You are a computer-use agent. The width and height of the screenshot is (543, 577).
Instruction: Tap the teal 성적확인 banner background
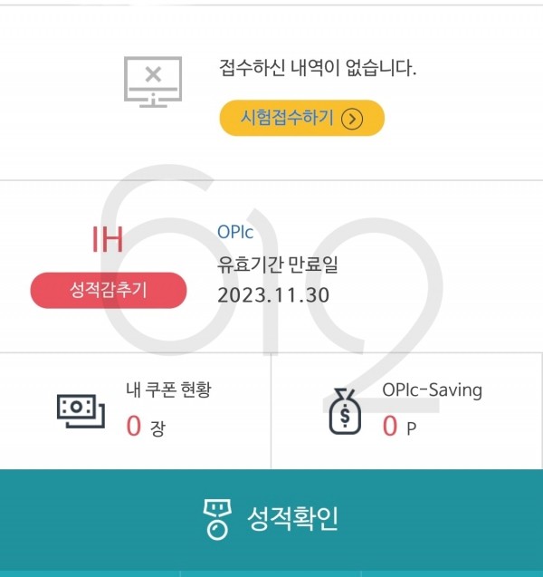271,520
